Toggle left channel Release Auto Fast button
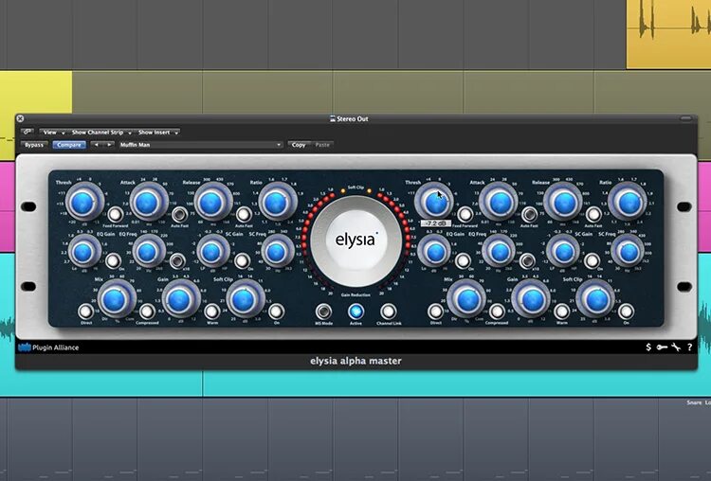Screen dimensions: 711x481 pos(244,214)
